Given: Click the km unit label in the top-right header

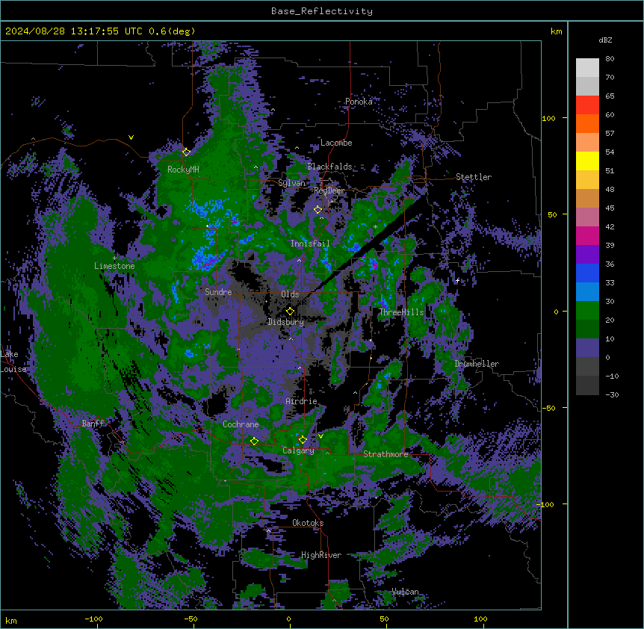Looking at the screenshot, I should point(556,31).
